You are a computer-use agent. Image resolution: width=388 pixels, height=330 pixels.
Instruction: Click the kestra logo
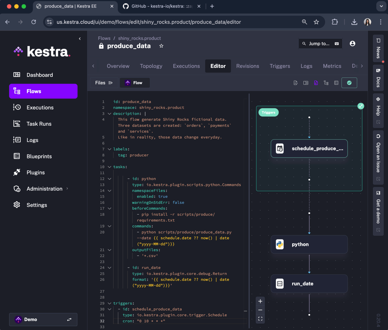(x=42, y=51)
